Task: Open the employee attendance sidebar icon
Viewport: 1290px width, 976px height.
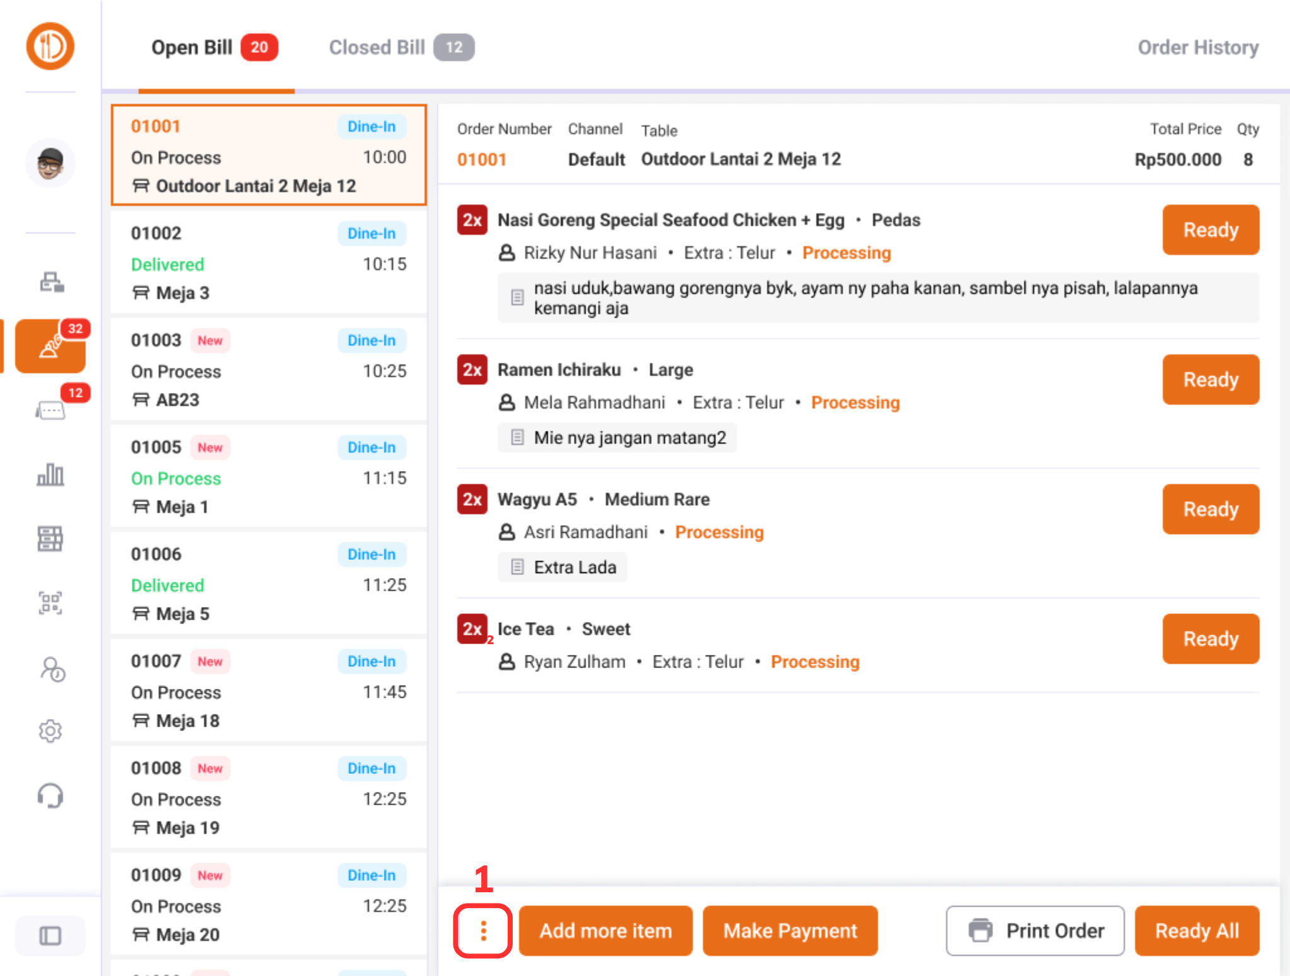Action: click(52, 669)
